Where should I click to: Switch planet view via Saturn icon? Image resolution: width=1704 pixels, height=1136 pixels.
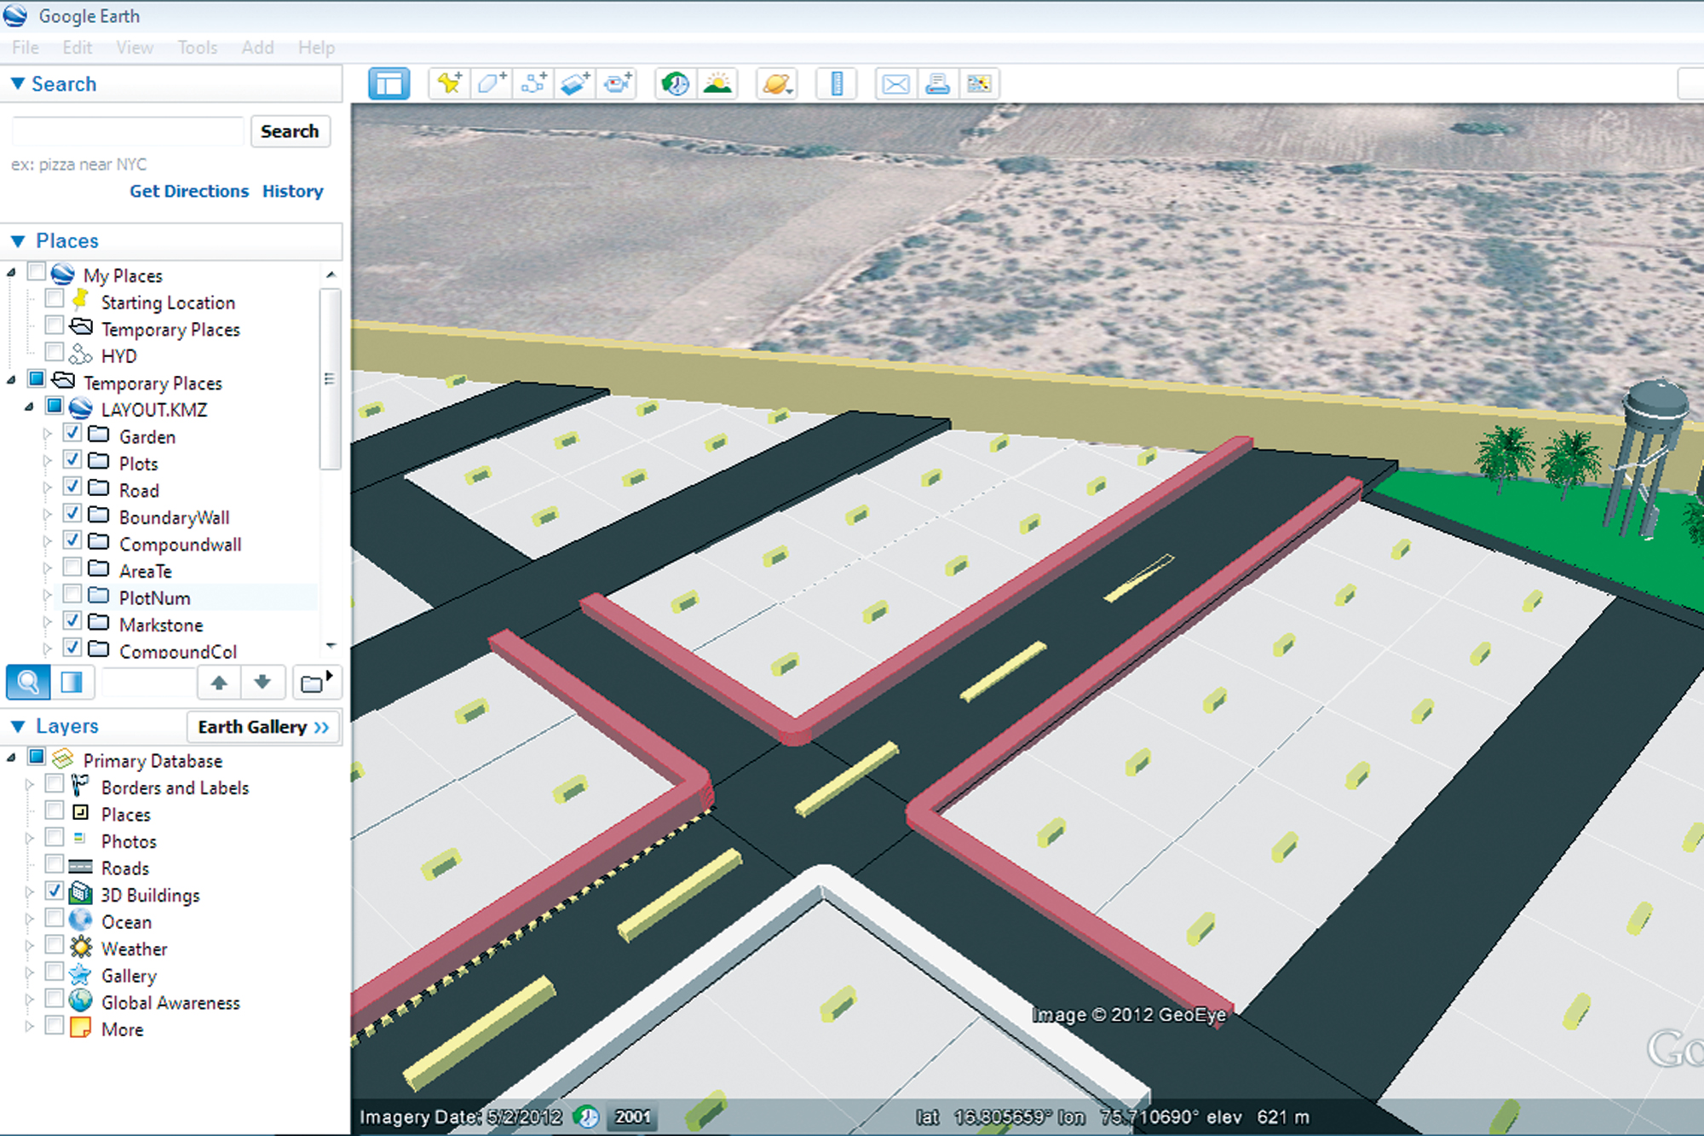pyautogui.click(x=777, y=84)
